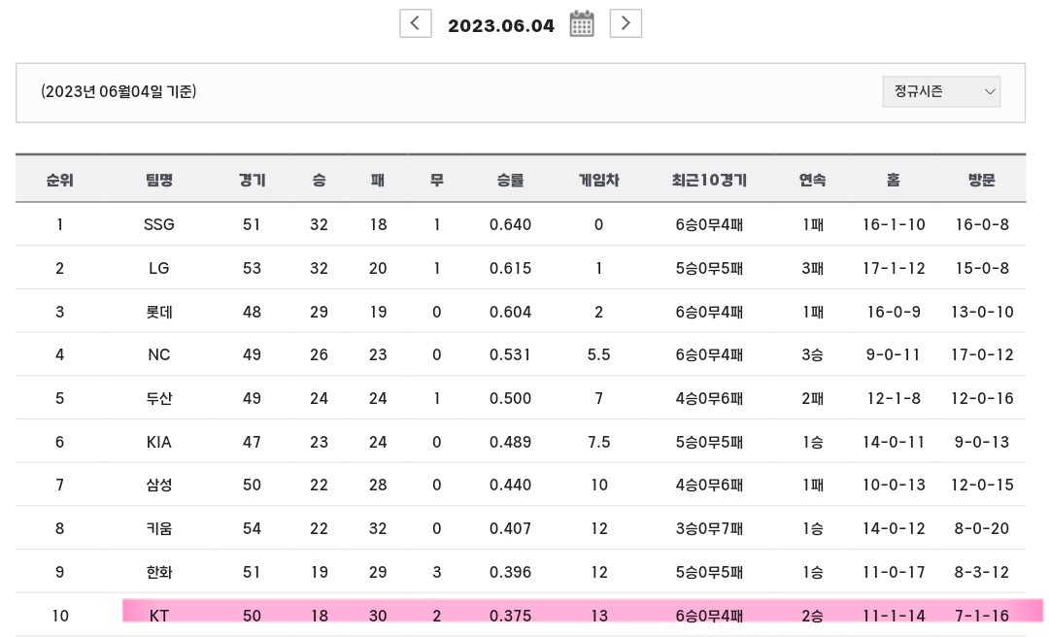
Task: Click the 순위 column header
Action: pos(59,180)
